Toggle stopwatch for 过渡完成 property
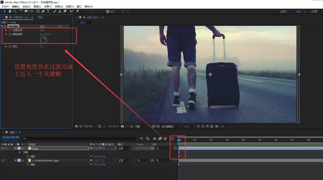323x180 pixels. (x=10, y=30)
